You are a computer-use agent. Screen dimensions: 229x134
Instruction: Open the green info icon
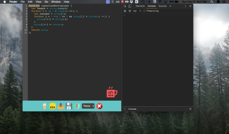tap(77, 106)
